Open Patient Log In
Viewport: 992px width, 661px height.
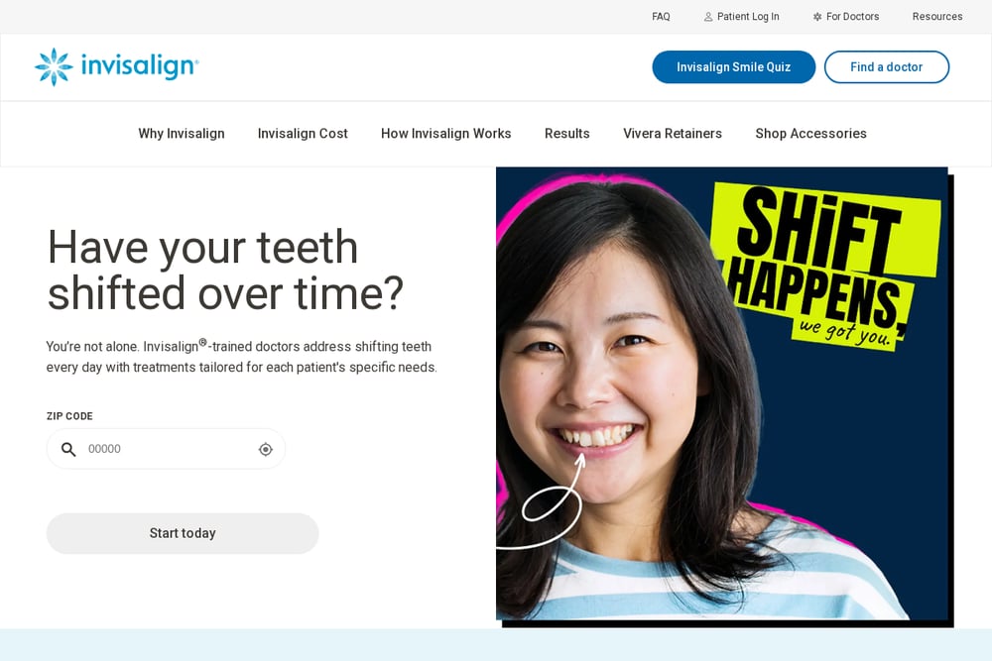tap(741, 17)
